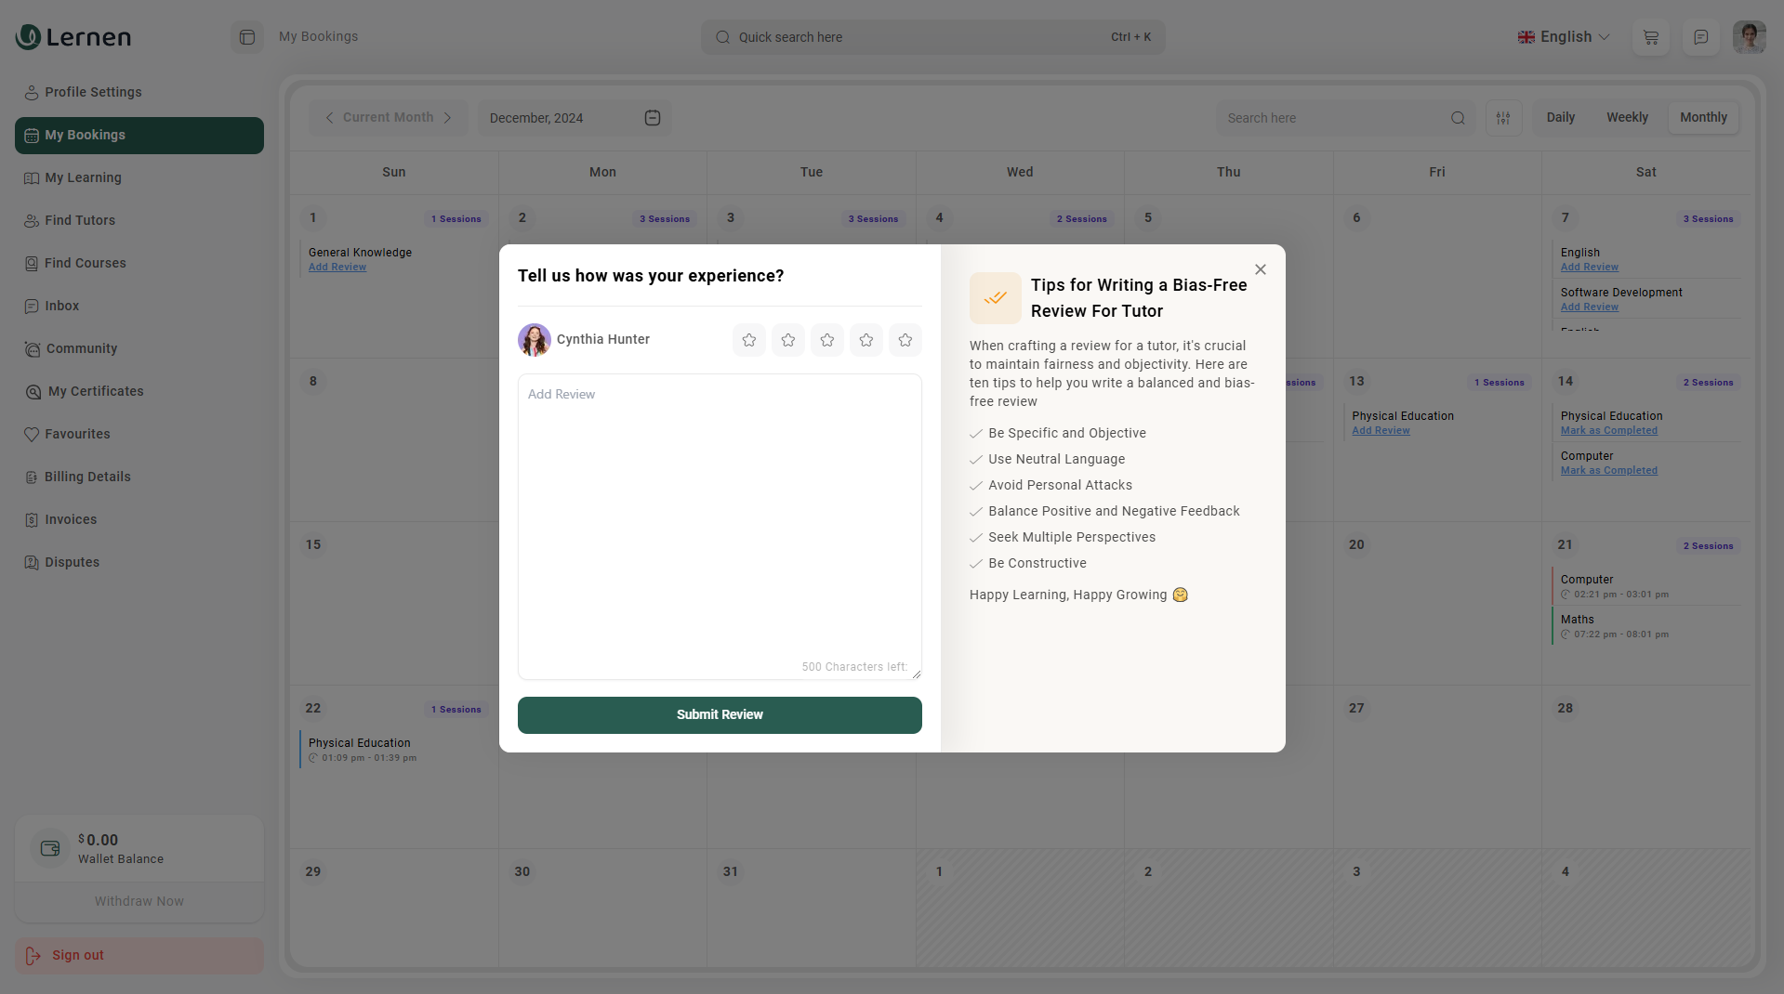The height and width of the screenshot is (994, 1784).
Task: Open the chat messages icon
Action: [1700, 37]
